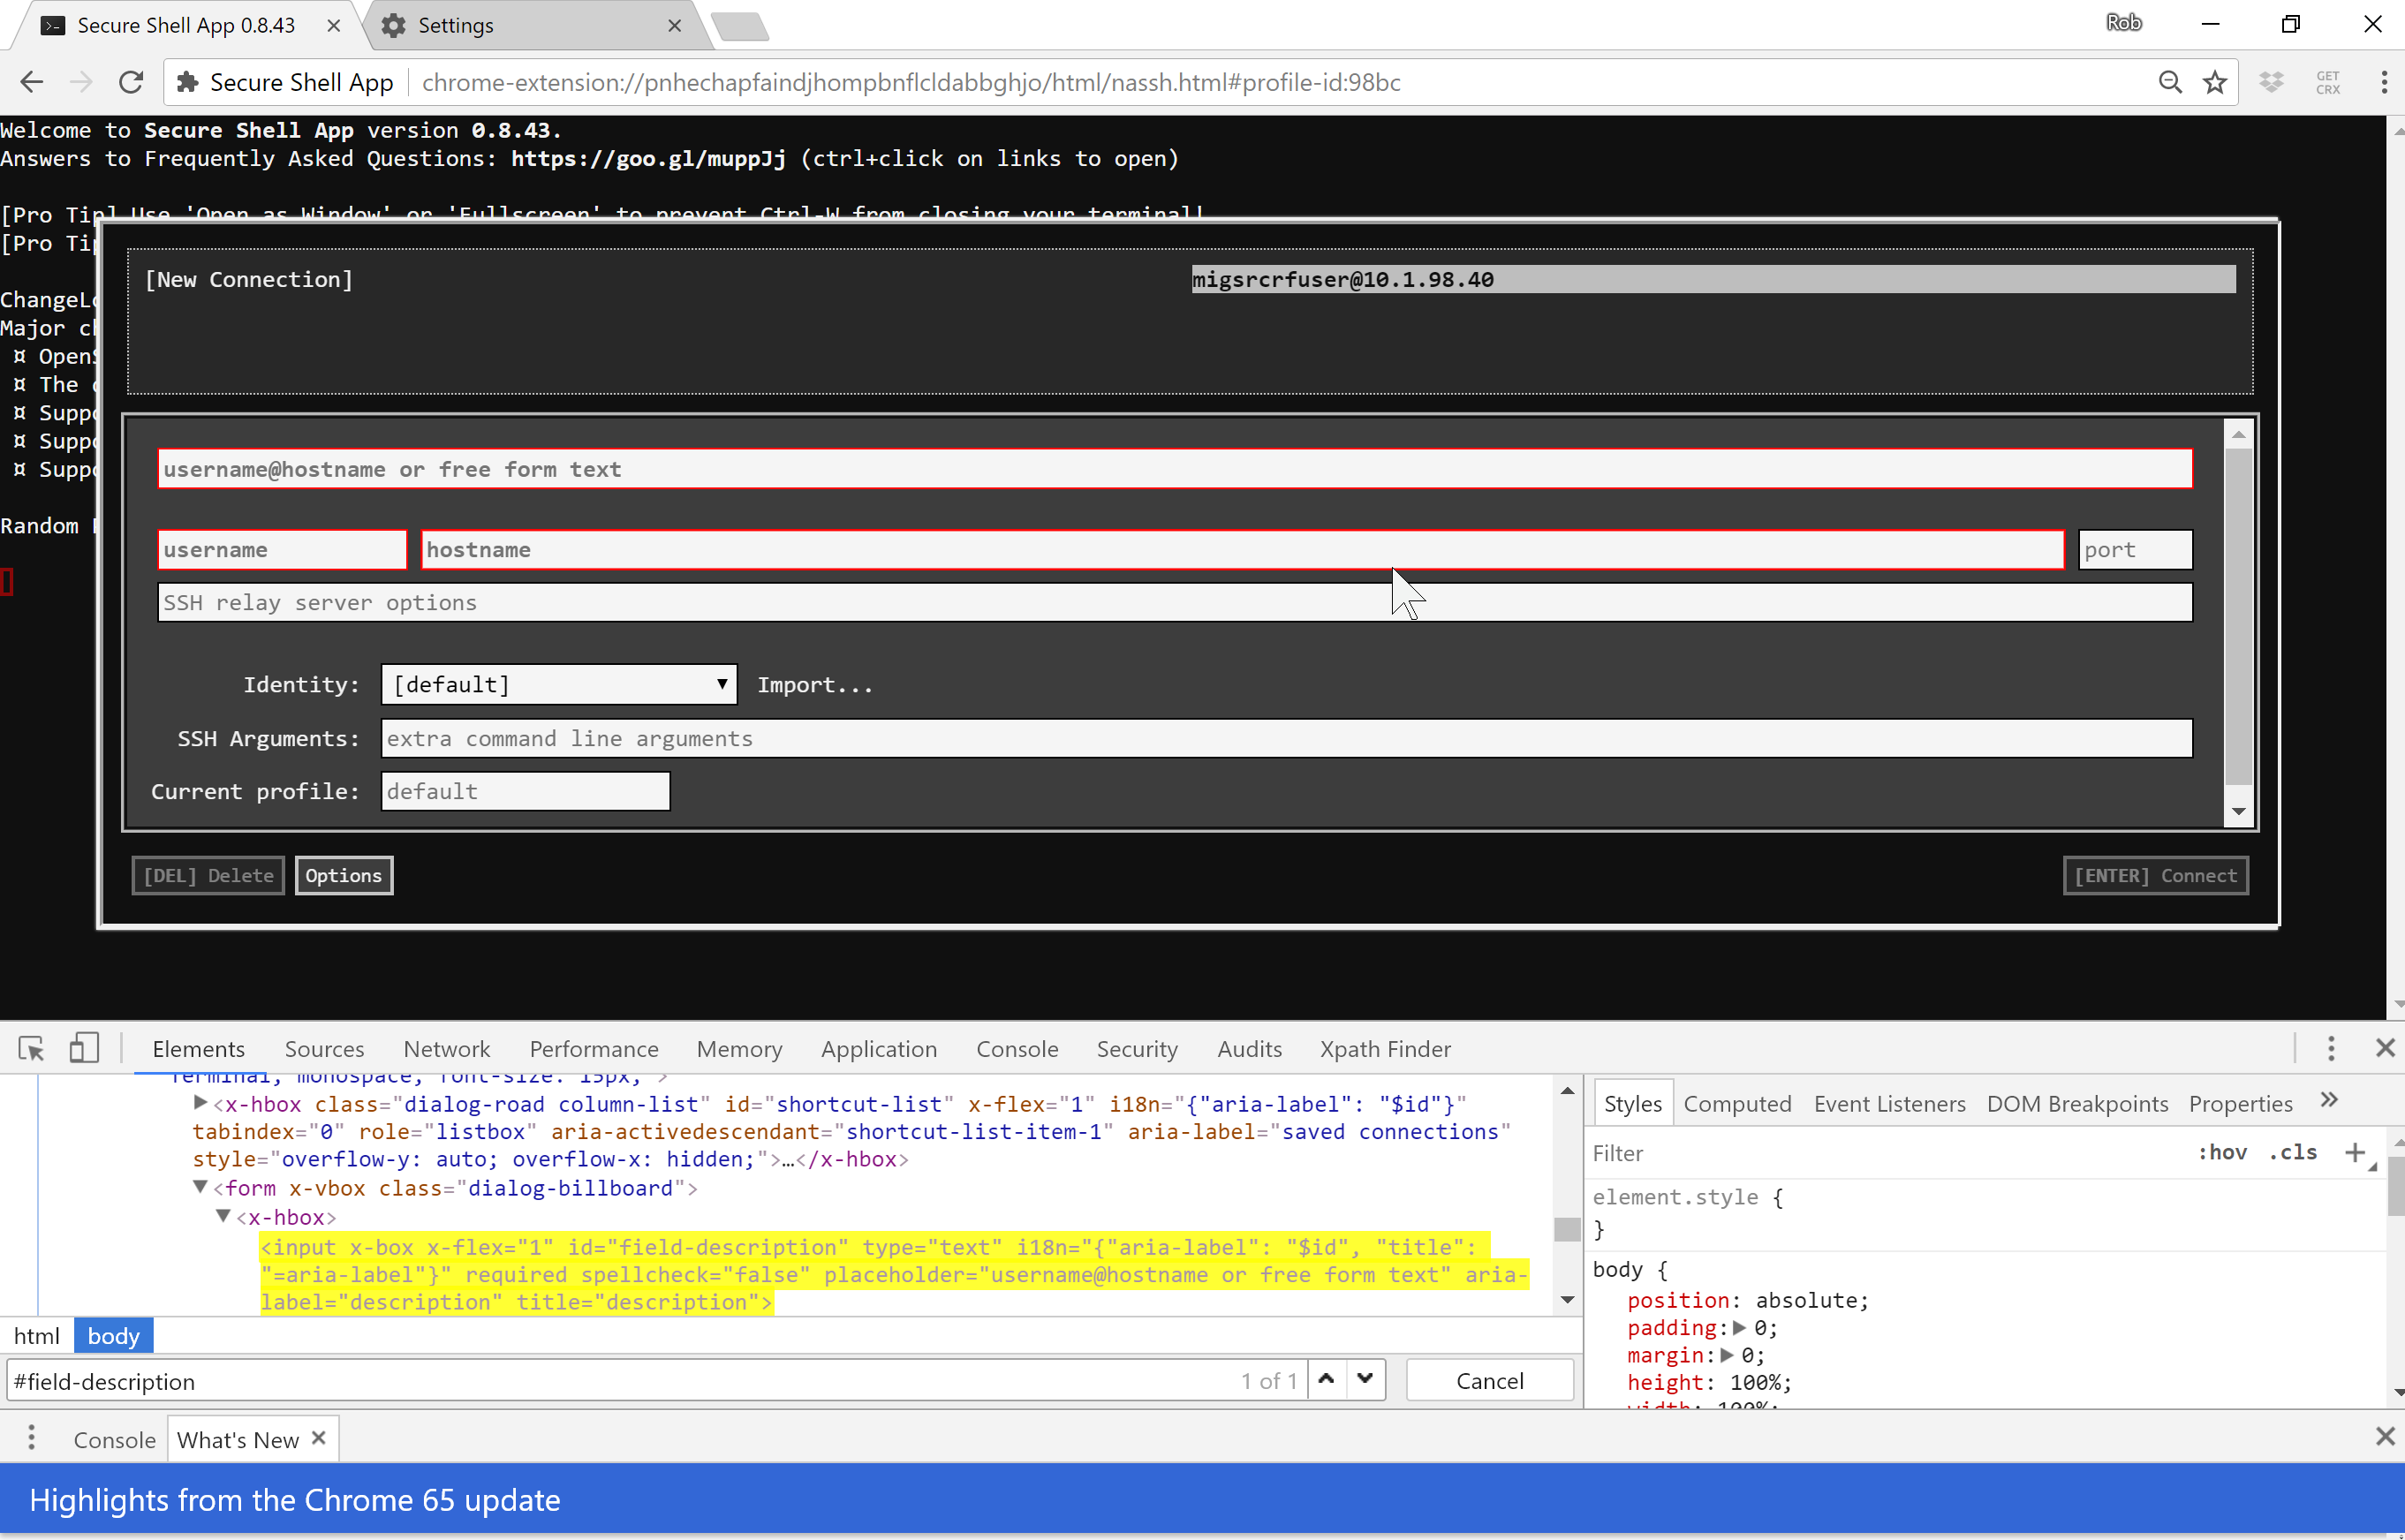
Task: Go to previous search result arrow
Action: coord(1326,1379)
